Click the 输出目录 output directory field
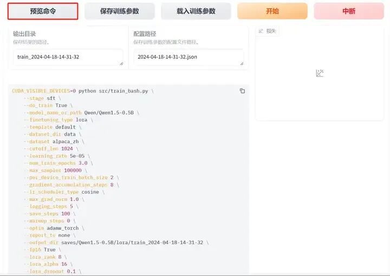Image resolution: width=390 pixels, height=276 pixels. pyautogui.click(x=68, y=57)
